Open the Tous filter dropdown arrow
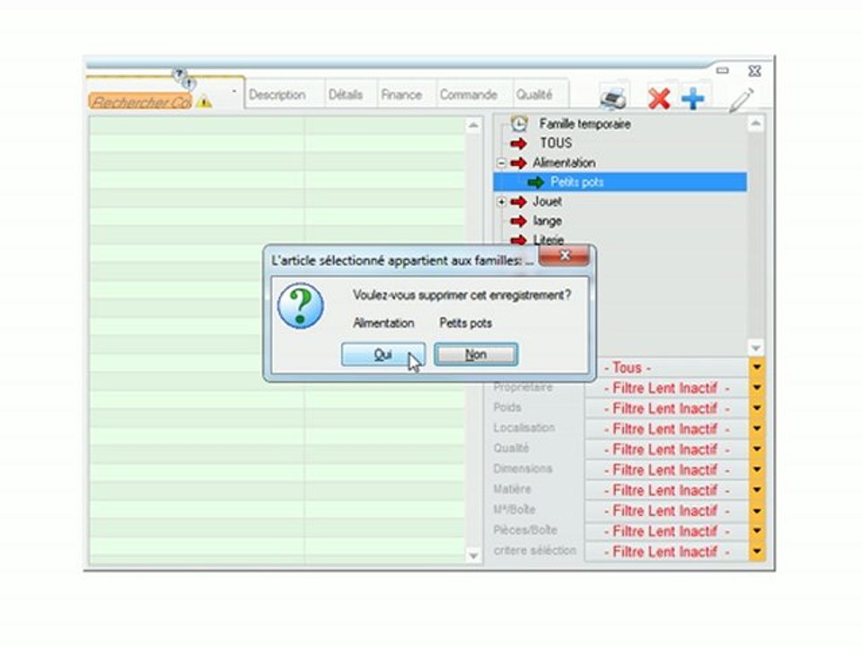Viewport: 862px width, 646px height. point(757,367)
